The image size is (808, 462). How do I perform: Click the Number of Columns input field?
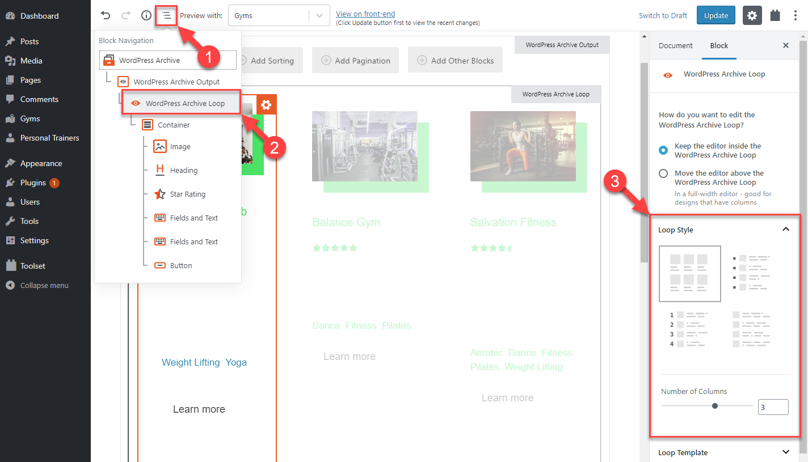pyautogui.click(x=773, y=407)
